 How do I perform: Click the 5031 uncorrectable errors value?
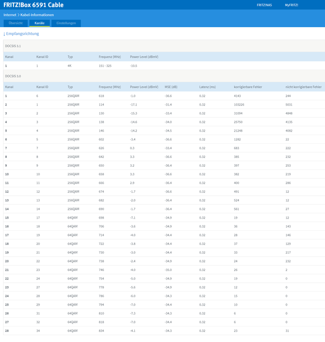pos(289,104)
